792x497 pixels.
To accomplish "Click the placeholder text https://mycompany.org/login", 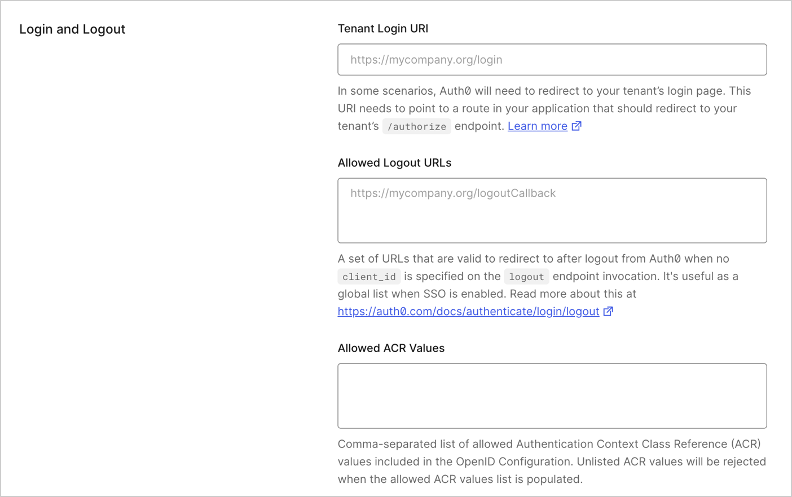I will pyautogui.click(x=426, y=59).
